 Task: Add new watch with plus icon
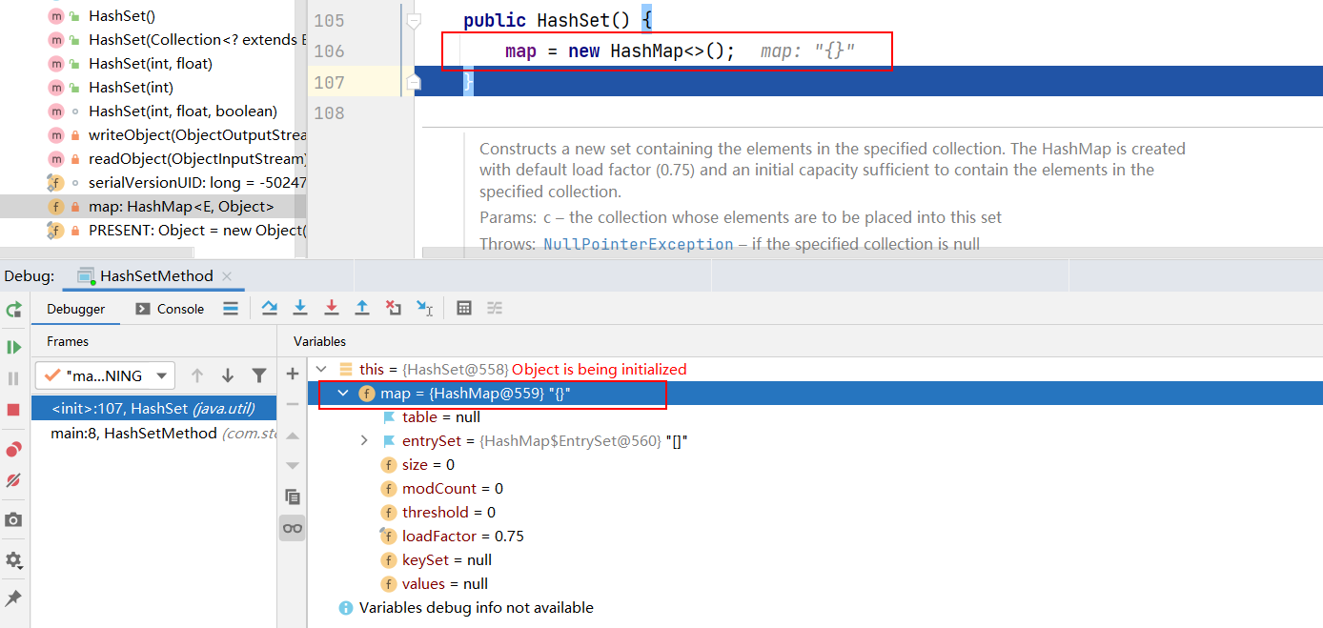(x=293, y=374)
